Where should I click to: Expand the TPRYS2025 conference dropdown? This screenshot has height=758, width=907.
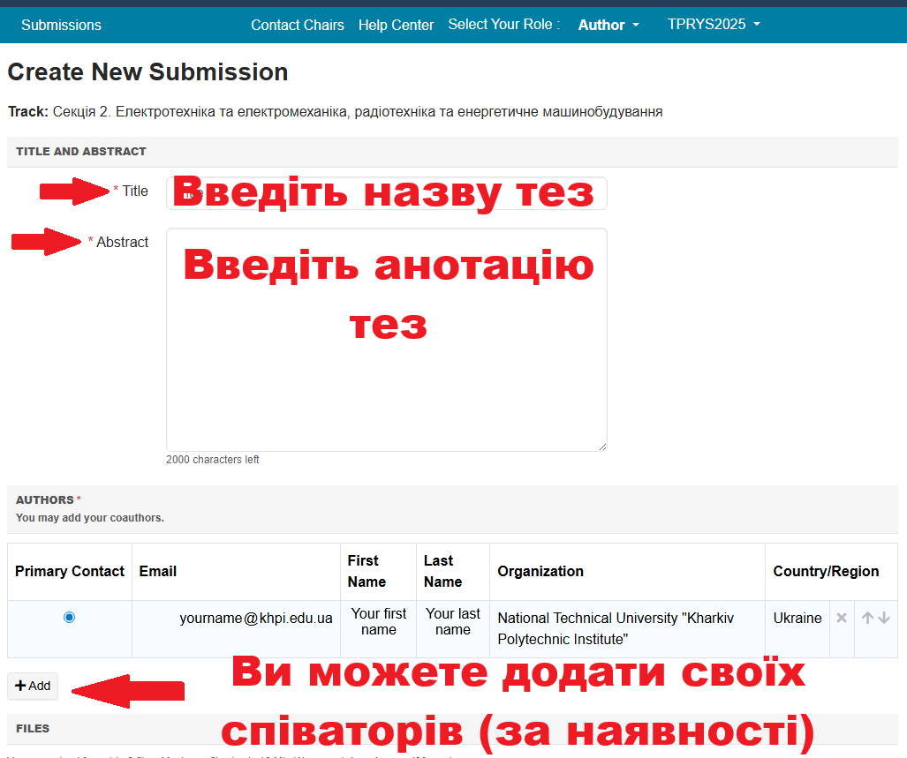[714, 25]
